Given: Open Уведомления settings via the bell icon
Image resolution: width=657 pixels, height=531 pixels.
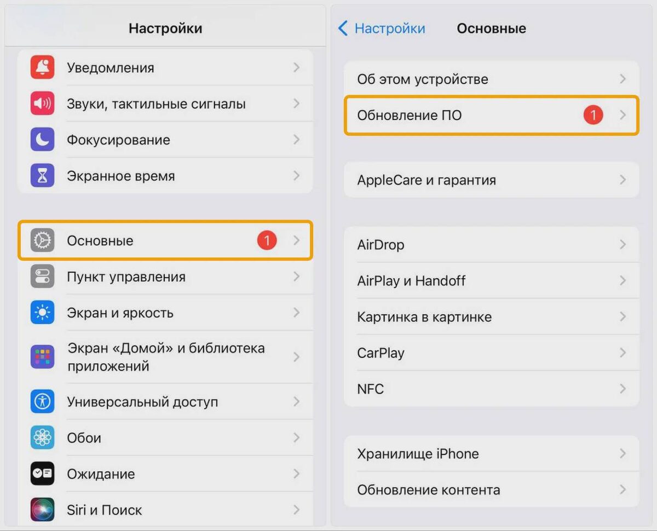Looking at the screenshot, I should (x=42, y=67).
